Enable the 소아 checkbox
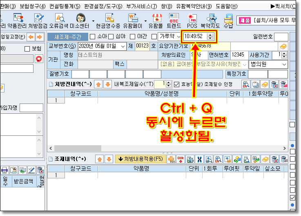This screenshot has height=216, width=301. point(92,37)
